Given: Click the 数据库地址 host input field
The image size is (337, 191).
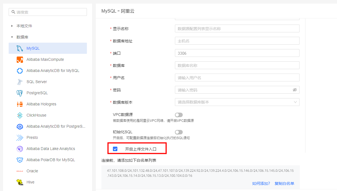Looking at the screenshot, I should (x=237, y=41).
